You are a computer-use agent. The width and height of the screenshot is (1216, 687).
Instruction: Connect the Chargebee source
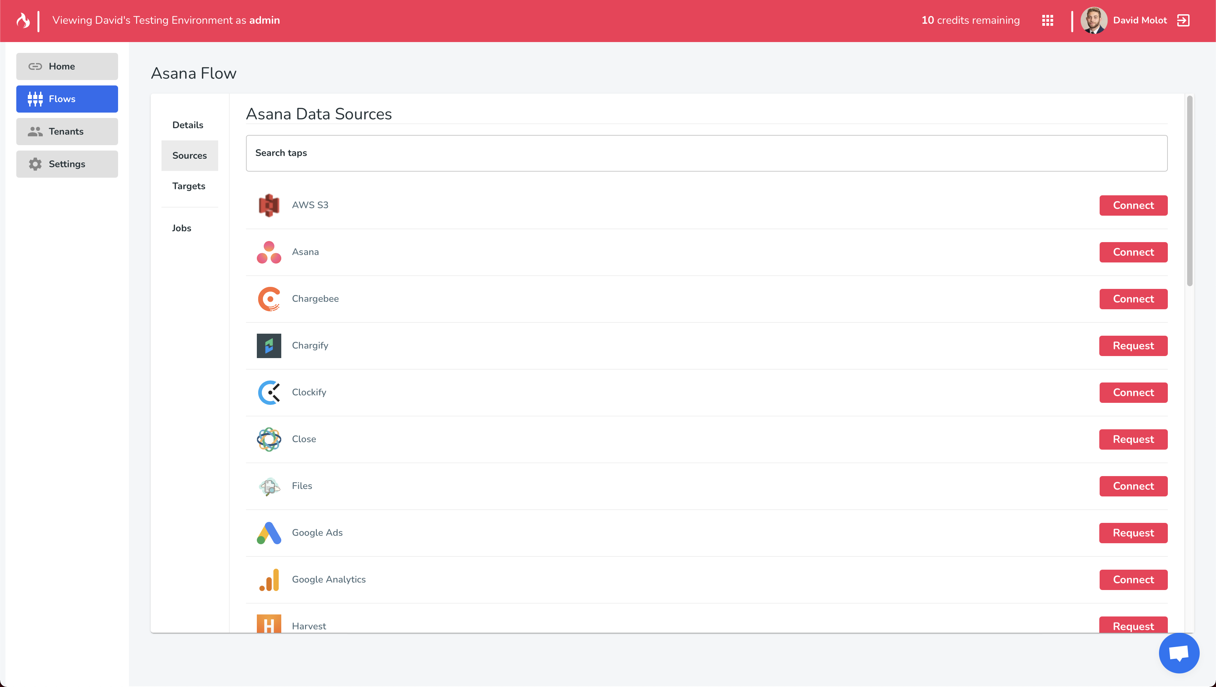[x=1134, y=299]
